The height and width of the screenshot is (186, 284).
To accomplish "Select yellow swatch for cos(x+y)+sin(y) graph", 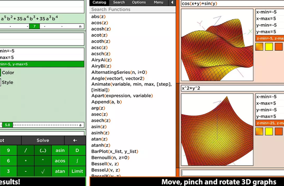I will (269, 46).
